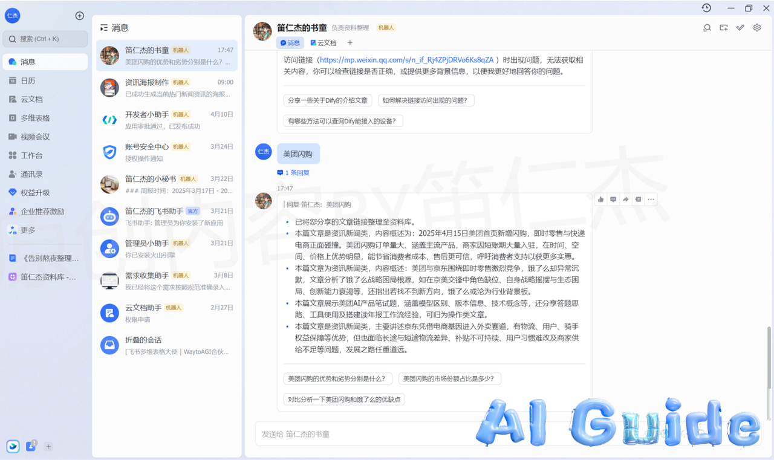This screenshot has width=774, height=460.
Task: Open chat settings gear icon
Action: (757, 28)
